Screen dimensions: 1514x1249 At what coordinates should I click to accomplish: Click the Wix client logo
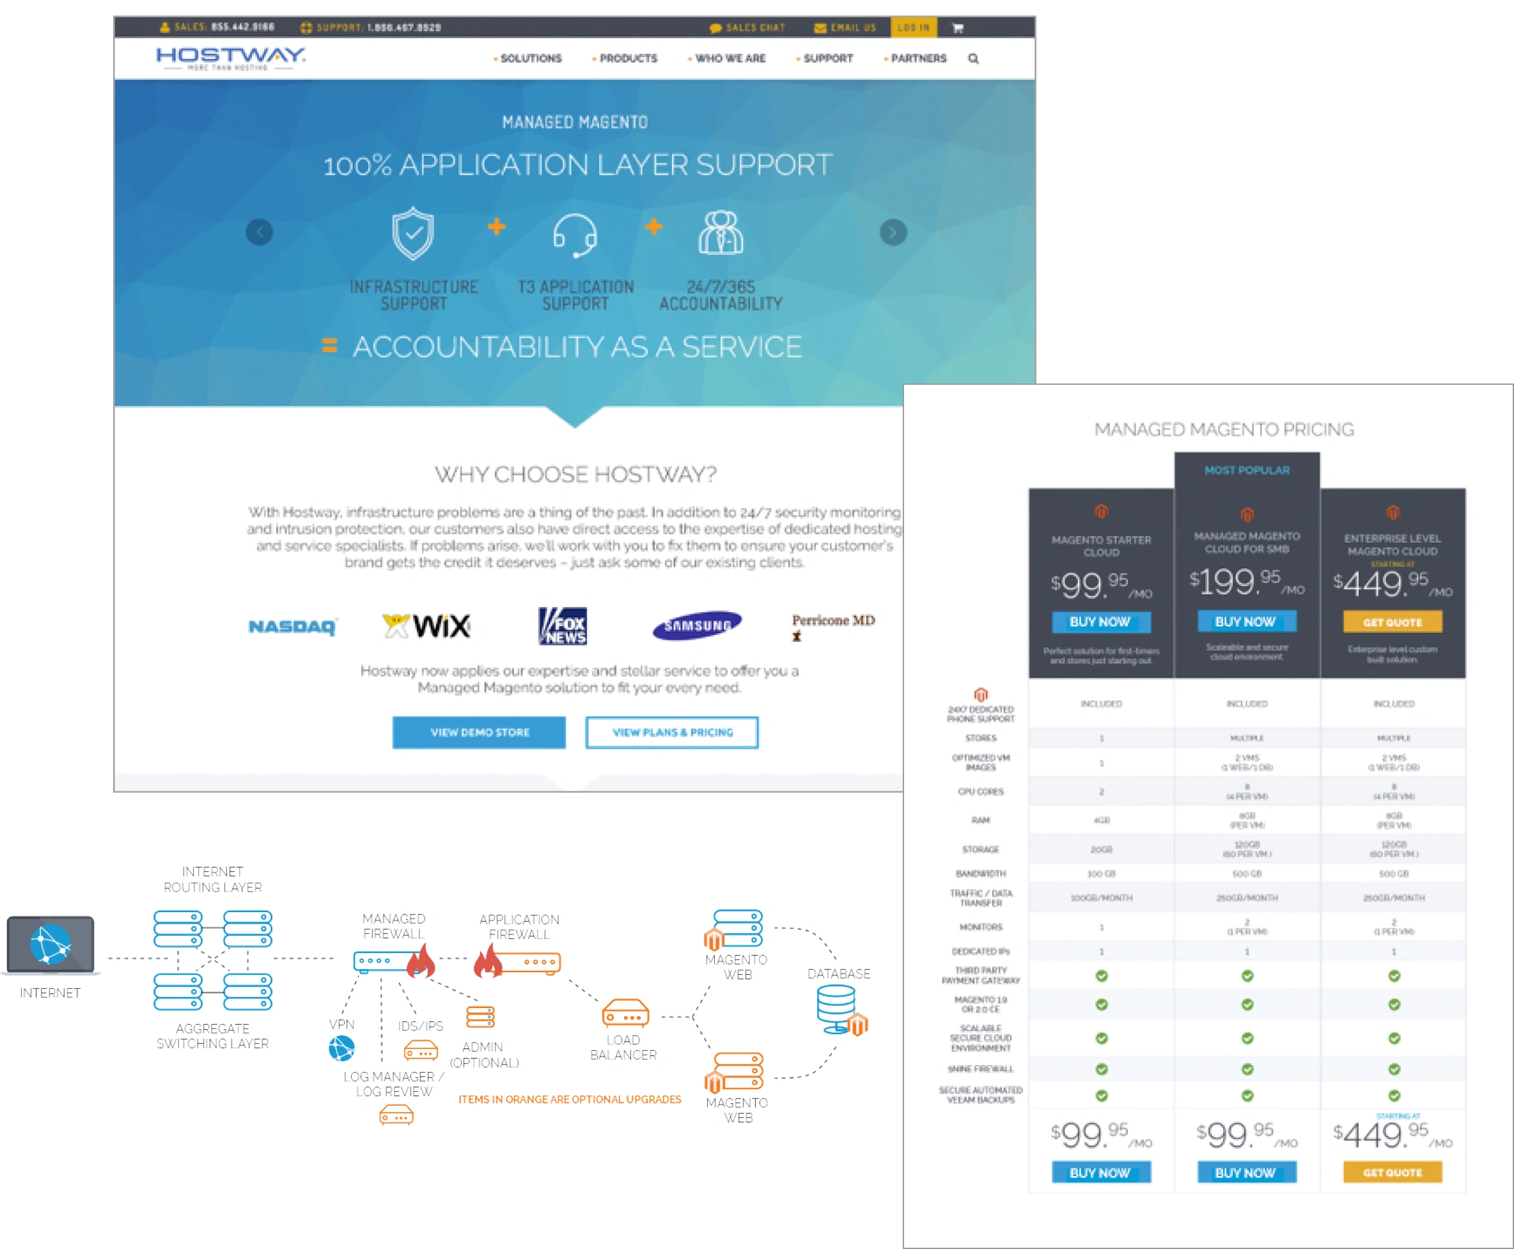click(426, 626)
